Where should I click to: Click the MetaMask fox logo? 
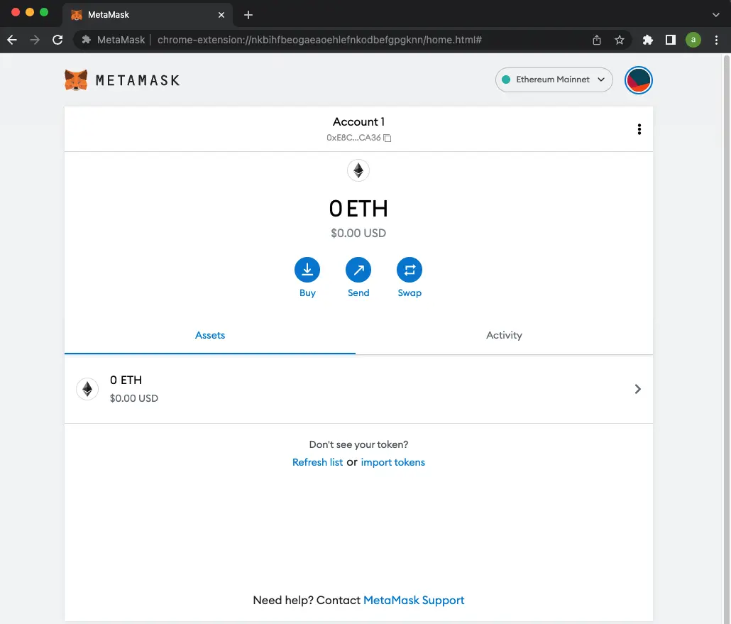76,80
